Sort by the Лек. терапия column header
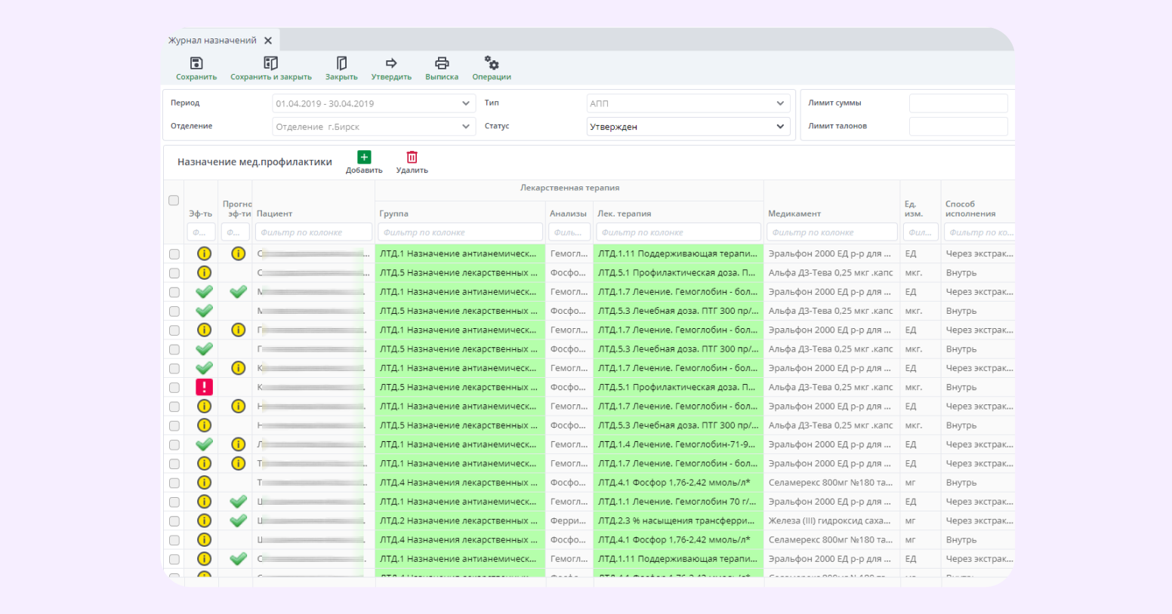The width and height of the screenshot is (1172, 614). 625,214
